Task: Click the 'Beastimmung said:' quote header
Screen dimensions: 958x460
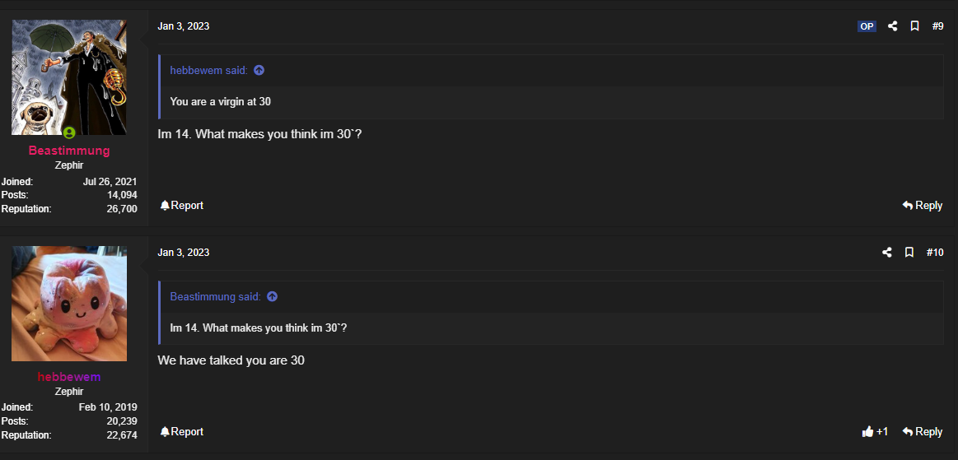Action: [x=215, y=296]
